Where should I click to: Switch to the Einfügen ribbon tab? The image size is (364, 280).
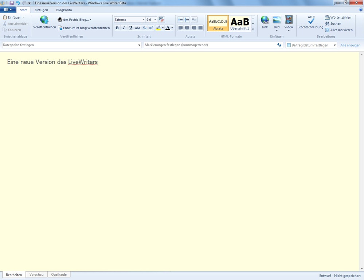tap(41, 10)
